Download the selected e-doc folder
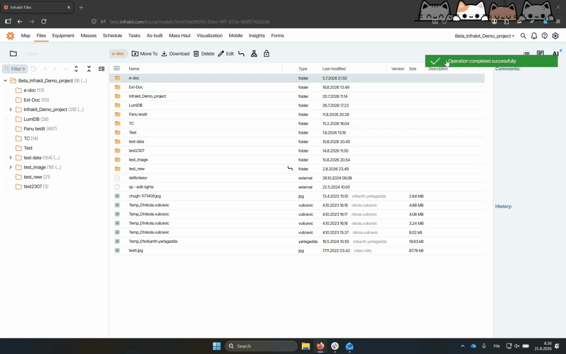 175,54
